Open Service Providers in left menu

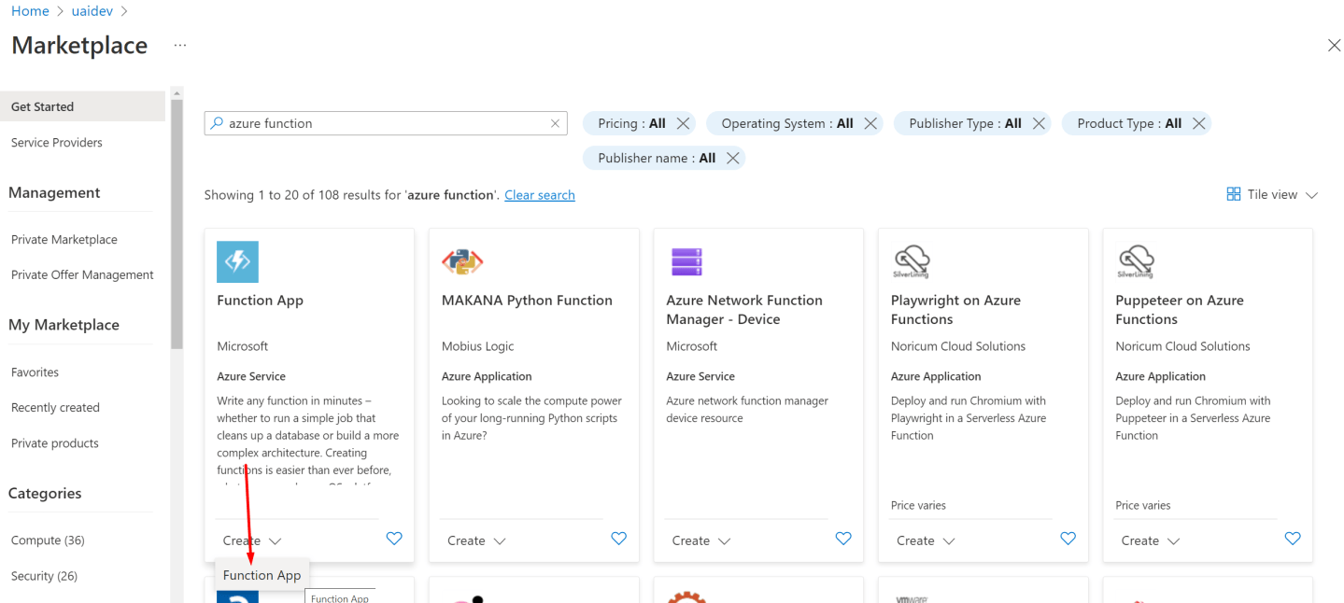tap(57, 143)
